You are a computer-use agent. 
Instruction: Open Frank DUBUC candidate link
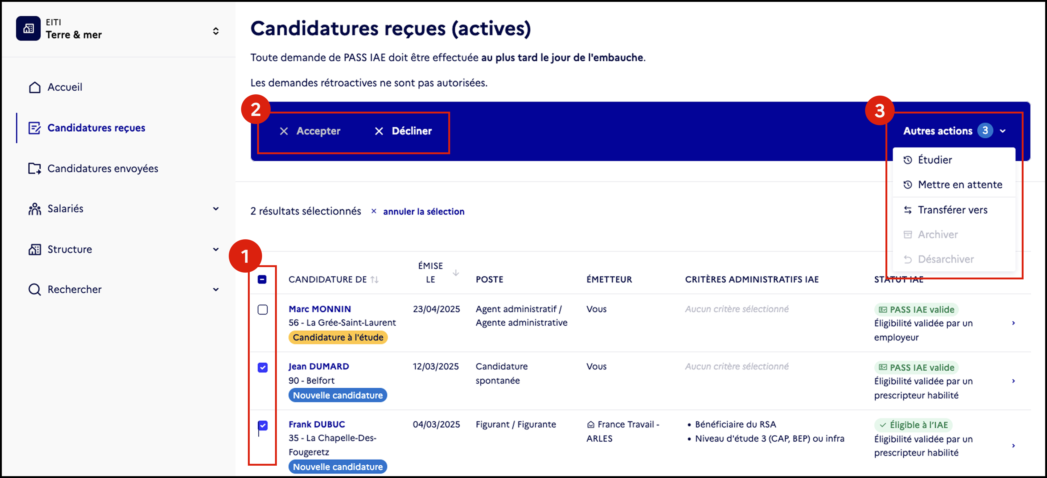(x=317, y=424)
